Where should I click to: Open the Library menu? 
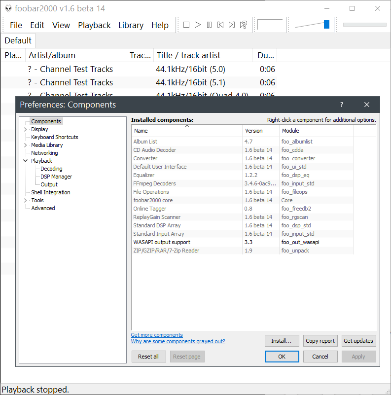click(x=131, y=25)
